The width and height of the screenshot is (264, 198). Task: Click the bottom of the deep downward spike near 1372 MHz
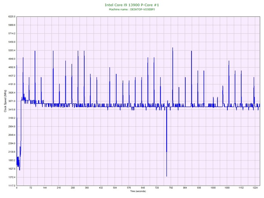[x=167, y=176]
